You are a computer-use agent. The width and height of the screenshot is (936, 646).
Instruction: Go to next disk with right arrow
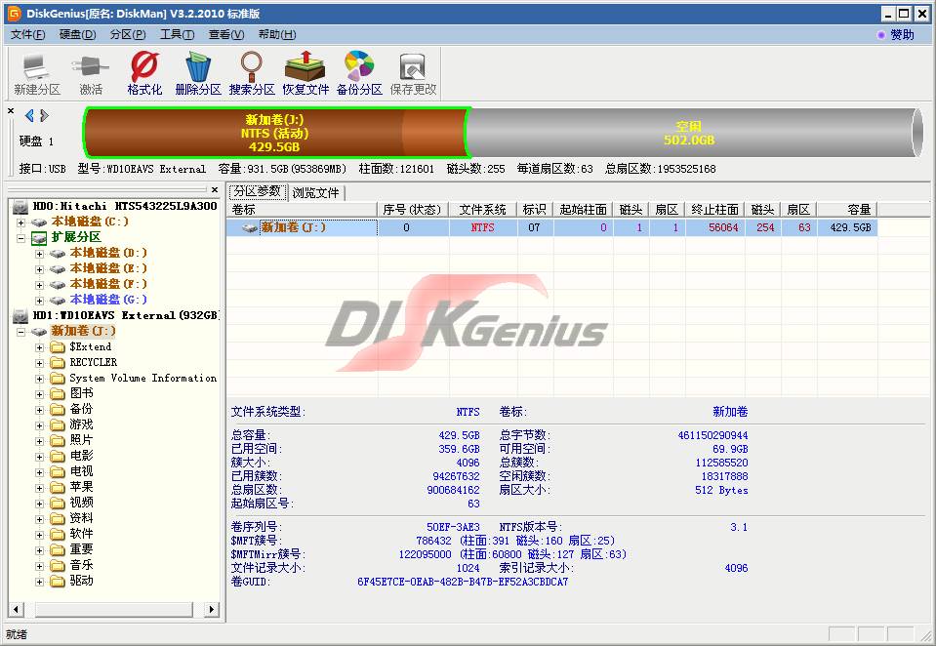[44, 115]
